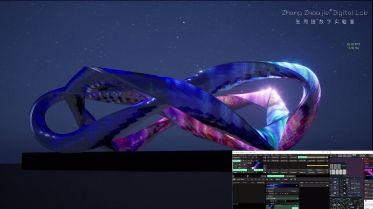Expand the Transport section in Clip panel
This screenshot has width=373, height=209.
coord(270,191)
